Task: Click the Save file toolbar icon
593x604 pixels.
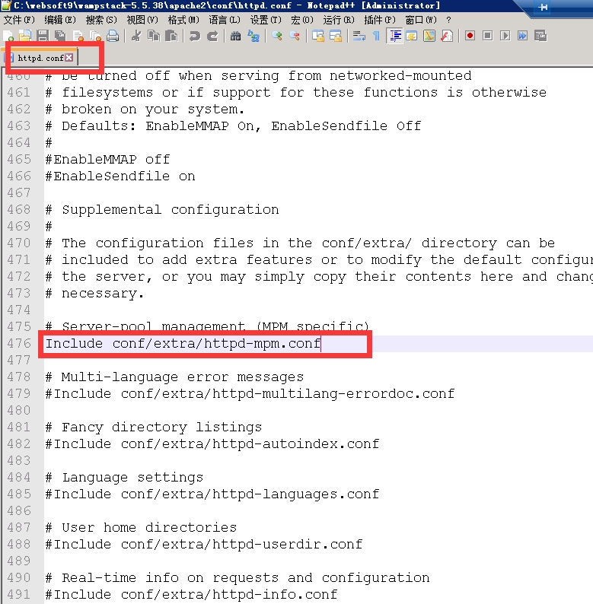Action: click(x=43, y=36)
